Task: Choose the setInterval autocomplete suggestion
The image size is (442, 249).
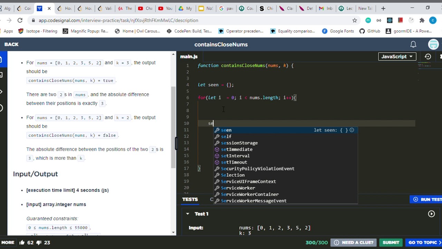Action: click(285, 156)
